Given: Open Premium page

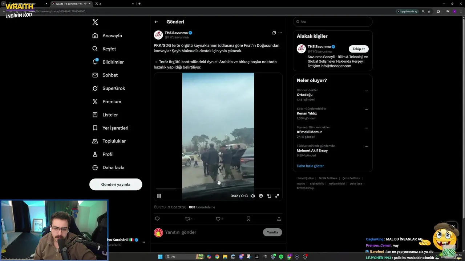Looking at the screenshot, I should 107,101.
